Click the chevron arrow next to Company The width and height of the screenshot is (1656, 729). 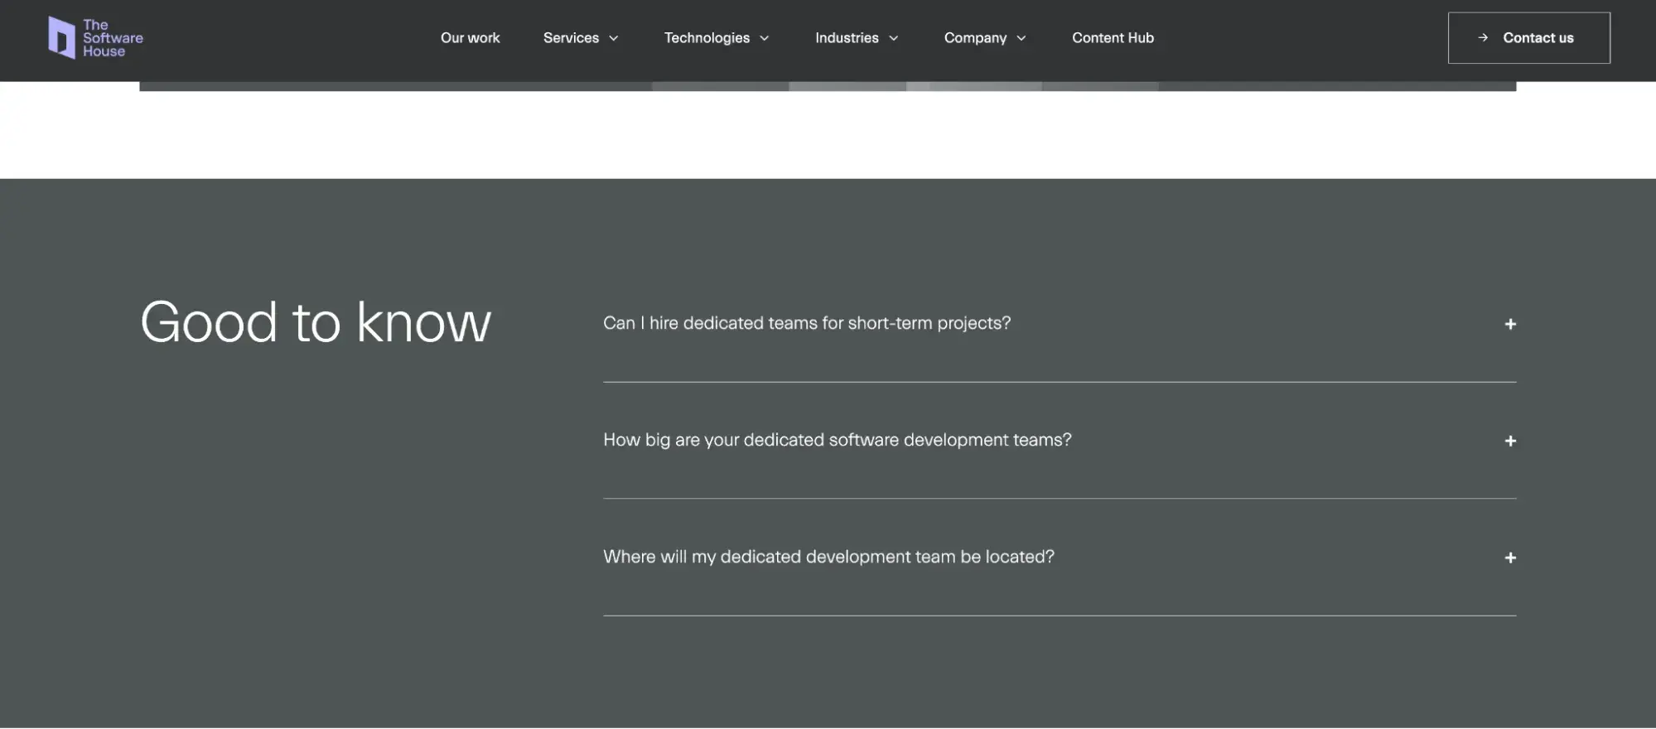[x=1021, y=38]
